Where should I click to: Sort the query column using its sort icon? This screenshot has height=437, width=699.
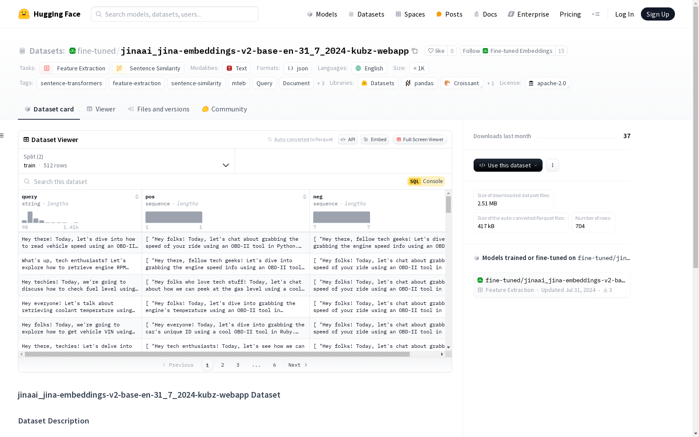[137, 197]
